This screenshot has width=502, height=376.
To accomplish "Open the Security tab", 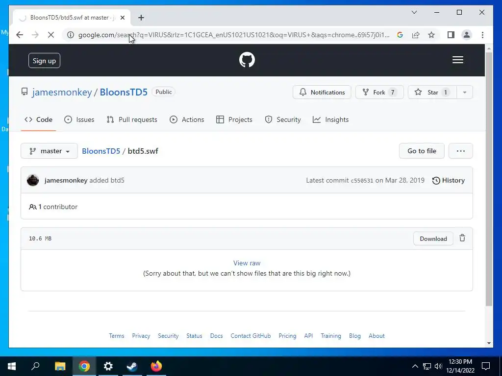I will click(x=283, y=119).
